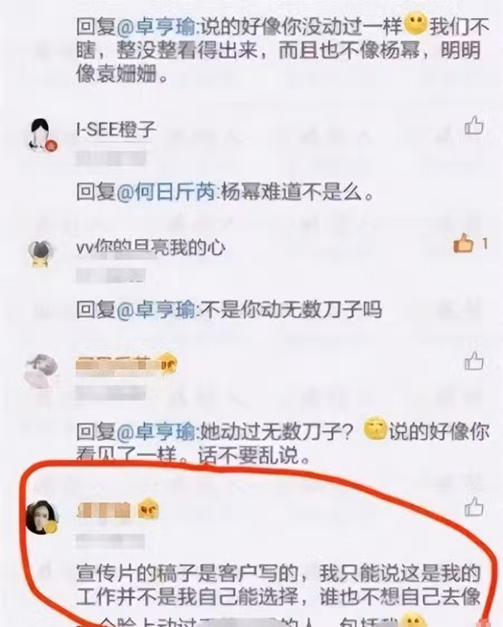Like the comment saying 话不要乱说
The height and width of the screenshot is (627, 503).
474,360
